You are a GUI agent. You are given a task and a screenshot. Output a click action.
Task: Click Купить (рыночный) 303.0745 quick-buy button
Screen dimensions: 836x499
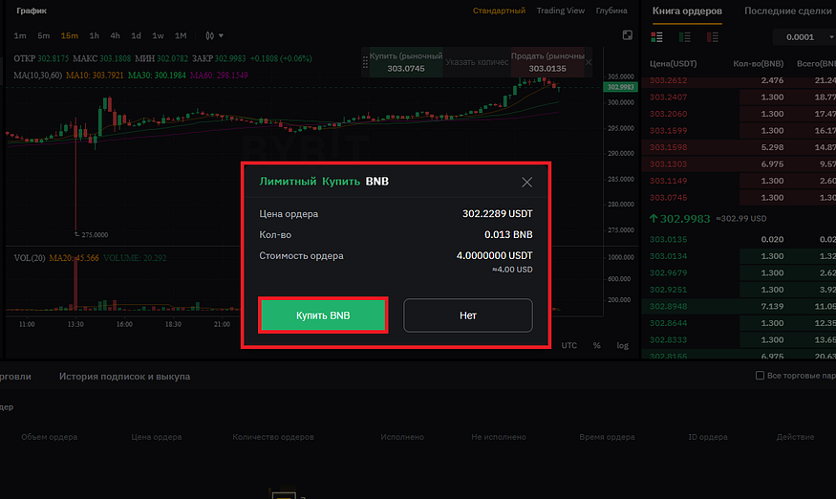[x=406, y=62]
